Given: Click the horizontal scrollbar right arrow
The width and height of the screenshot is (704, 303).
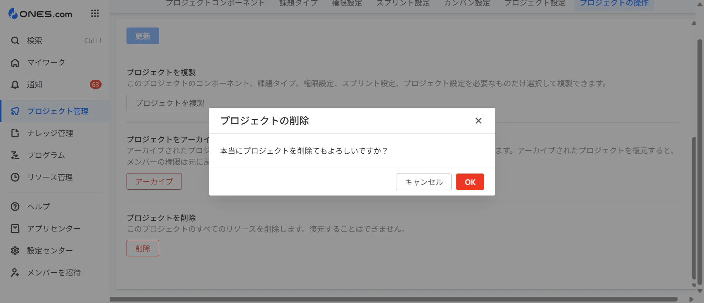Looking at the screenshot, I should click(x=691, y=299).
